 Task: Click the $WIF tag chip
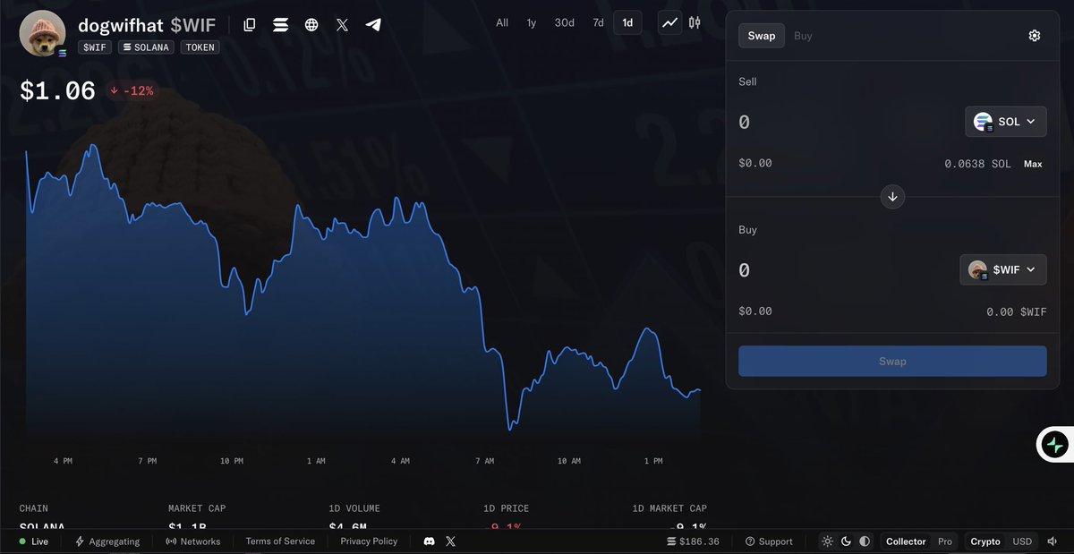point(95,47)
